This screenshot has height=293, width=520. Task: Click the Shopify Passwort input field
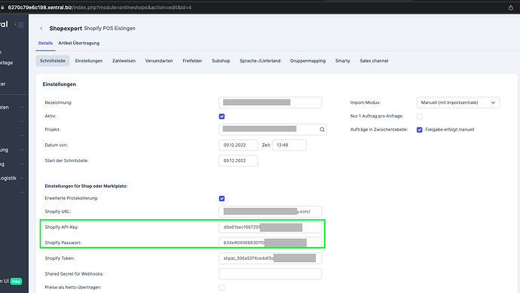[271, 243]
